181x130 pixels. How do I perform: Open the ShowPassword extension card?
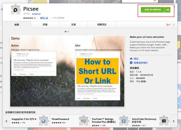(x=70, y=121)
